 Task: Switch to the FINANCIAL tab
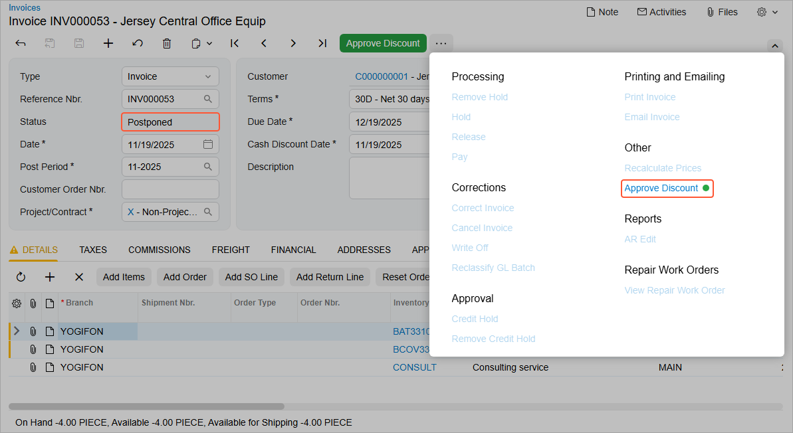293,250
